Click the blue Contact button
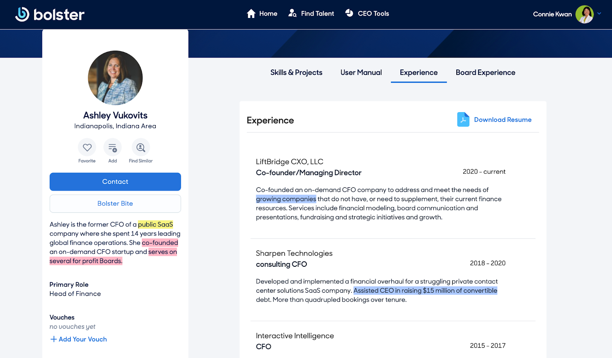This screenshot has height=358, width=612. pos(115,182)
